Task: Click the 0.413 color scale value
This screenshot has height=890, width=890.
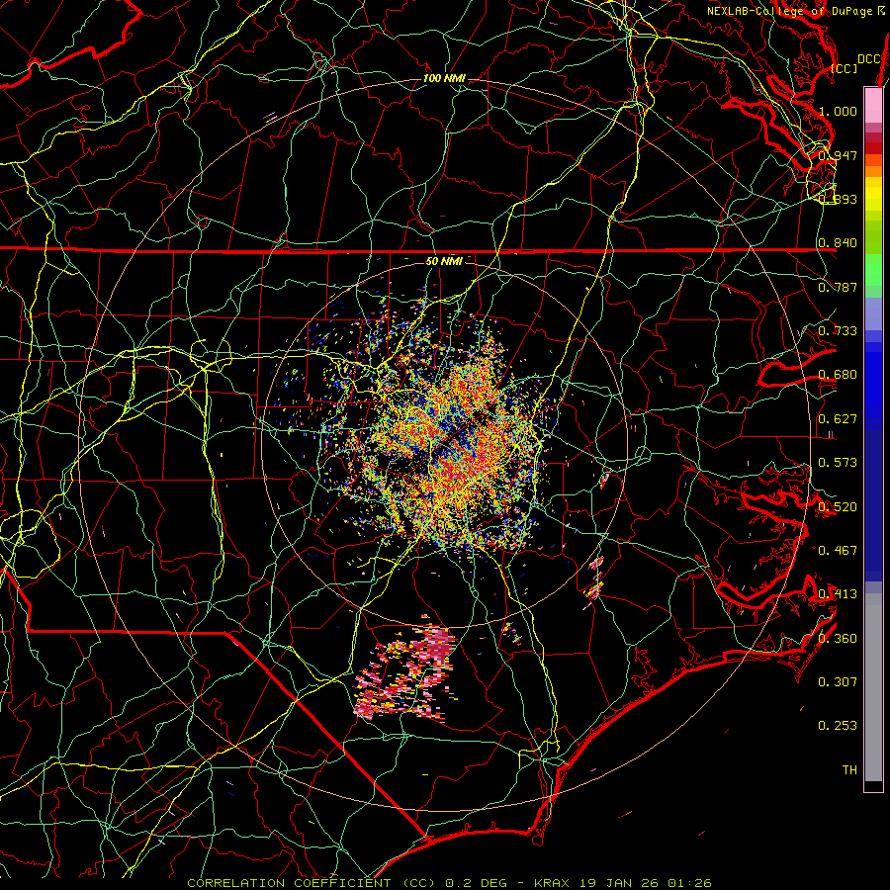Action: tap(838, 594)
